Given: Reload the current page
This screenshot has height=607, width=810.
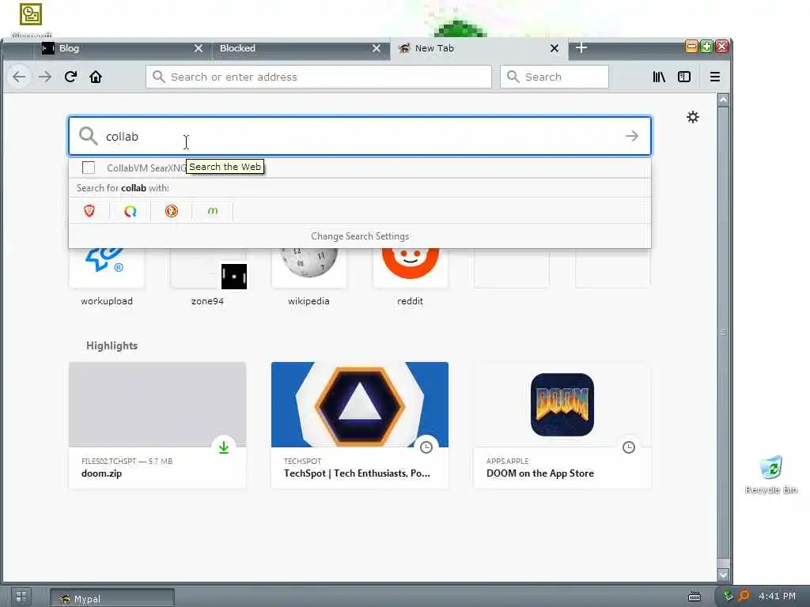Looking at the screenshot, I should point(70,77).
